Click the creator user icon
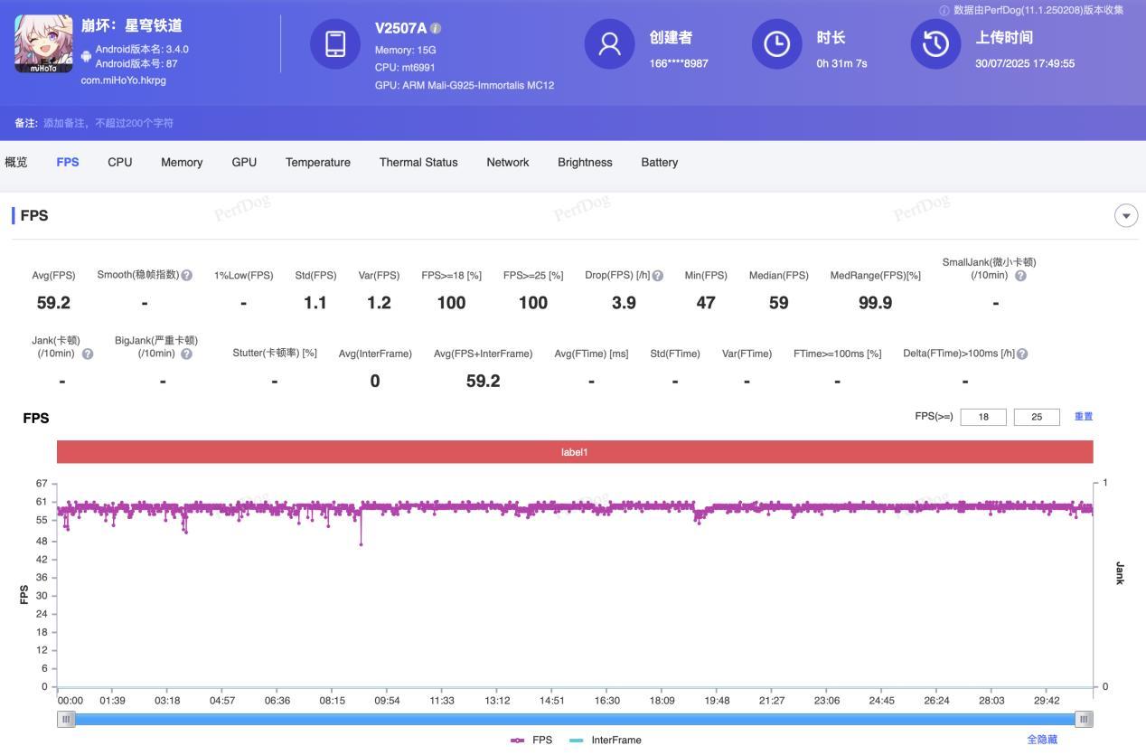This screenshot has height=755, width=1146. pos(609,43)
